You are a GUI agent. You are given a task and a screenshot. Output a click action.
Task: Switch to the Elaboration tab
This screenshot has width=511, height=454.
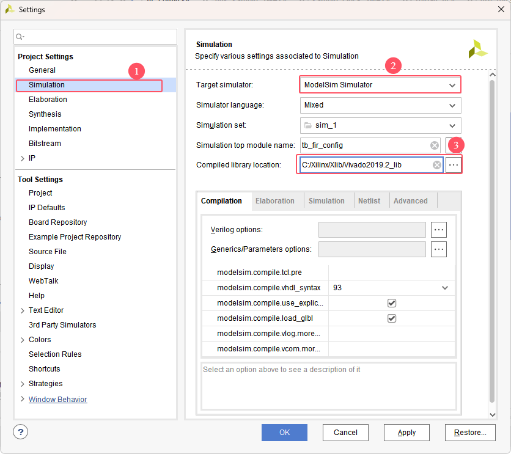click(x=274, y=201)
